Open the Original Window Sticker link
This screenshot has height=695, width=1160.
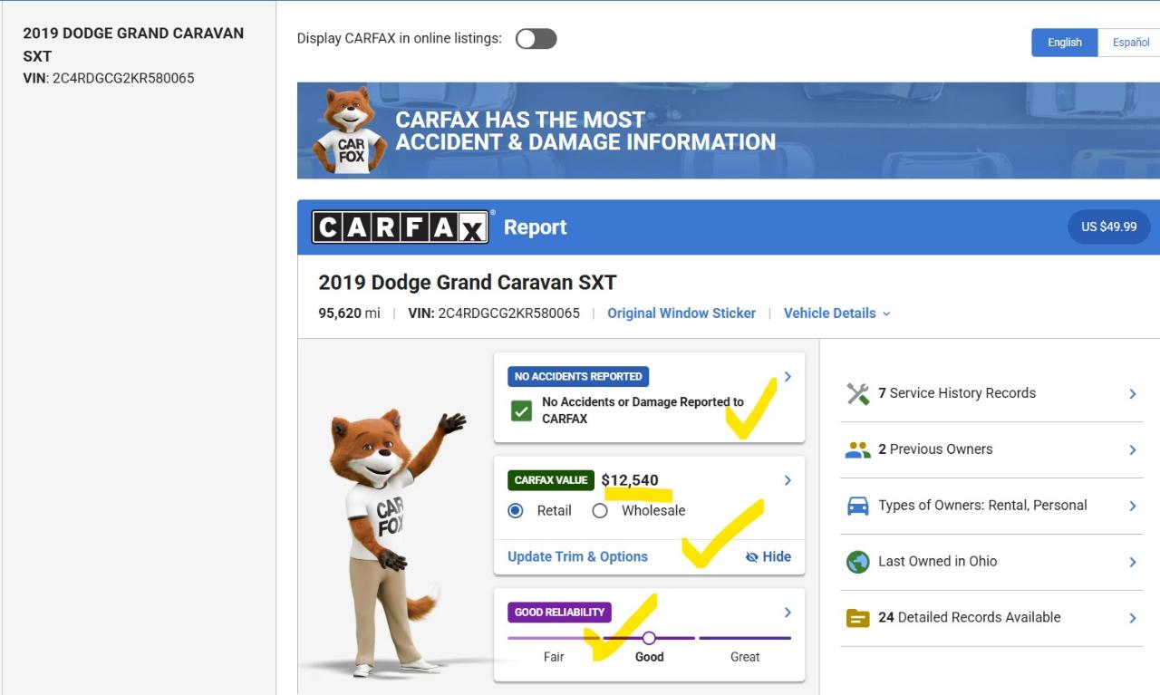pos(681,313)
